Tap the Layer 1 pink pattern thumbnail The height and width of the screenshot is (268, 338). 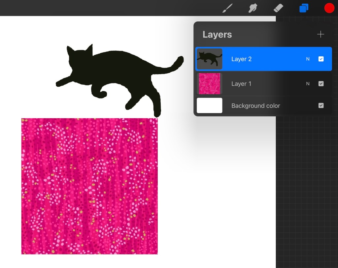[210, 84]
